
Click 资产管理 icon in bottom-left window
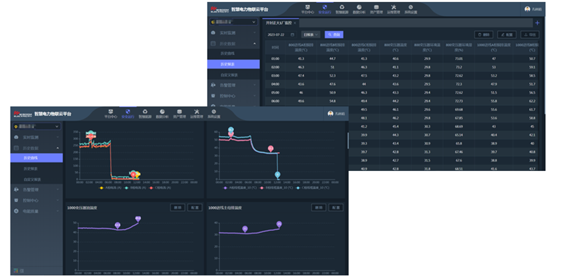click(x=179, y=114)
